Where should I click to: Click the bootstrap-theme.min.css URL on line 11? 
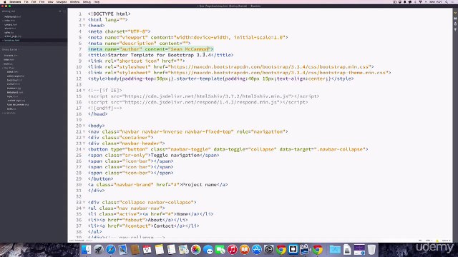[278, 73]
